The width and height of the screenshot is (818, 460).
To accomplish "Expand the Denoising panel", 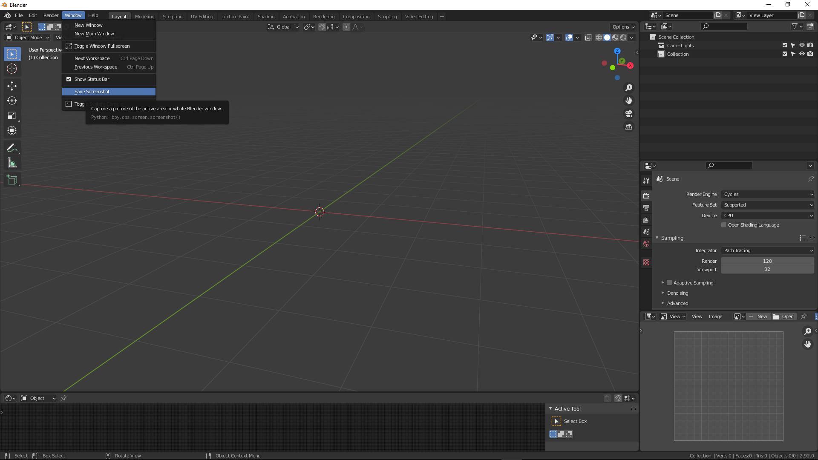I will pyautogui.click(x=677, y=293).
